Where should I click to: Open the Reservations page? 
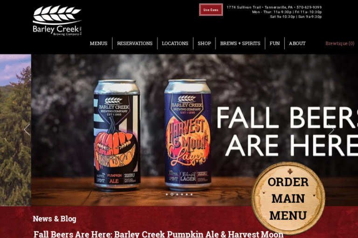(x=135, y=43)
